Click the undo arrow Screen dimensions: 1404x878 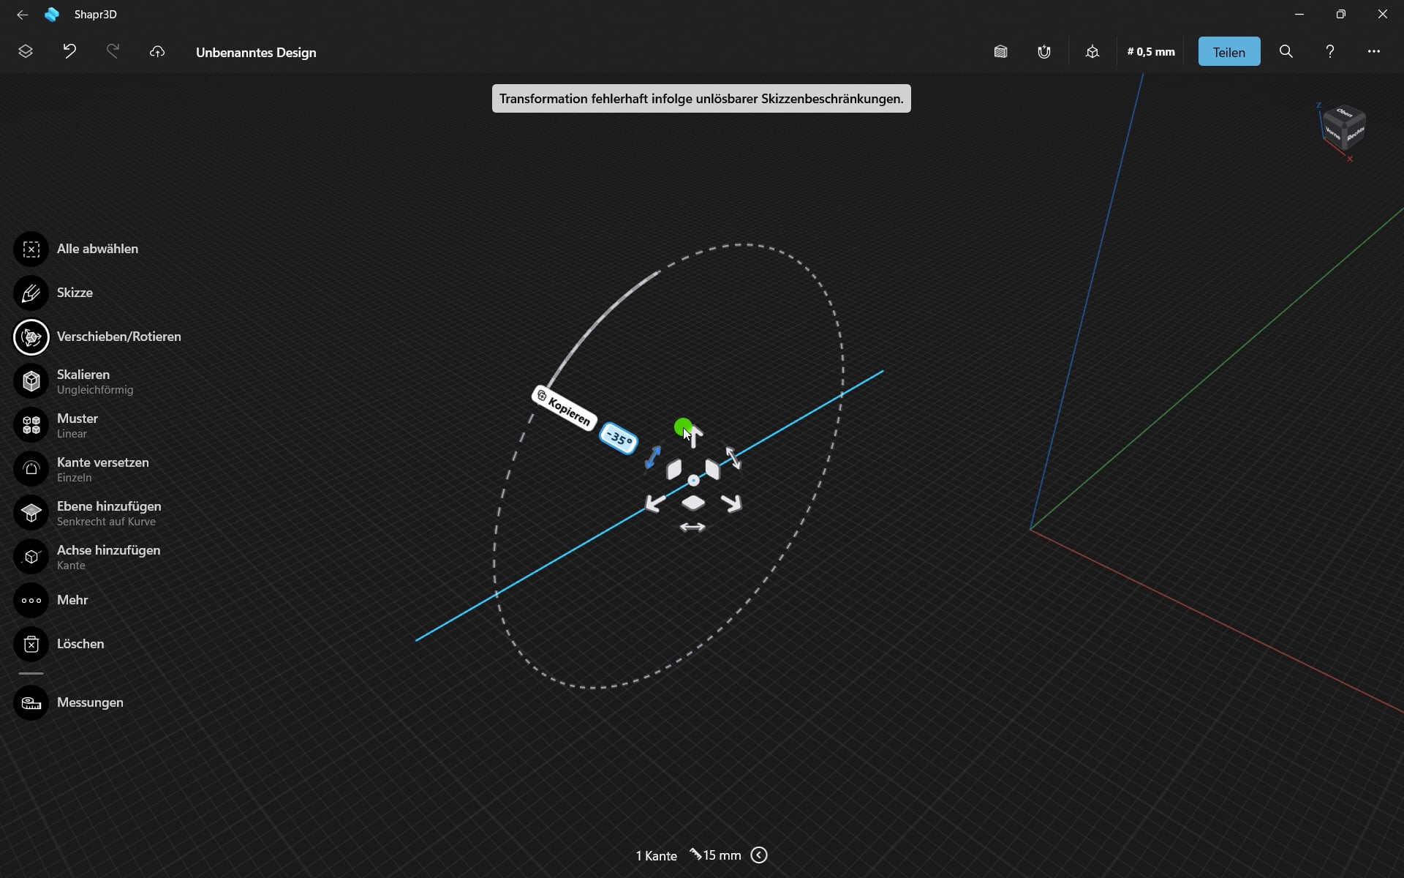[x=69, y=52]
